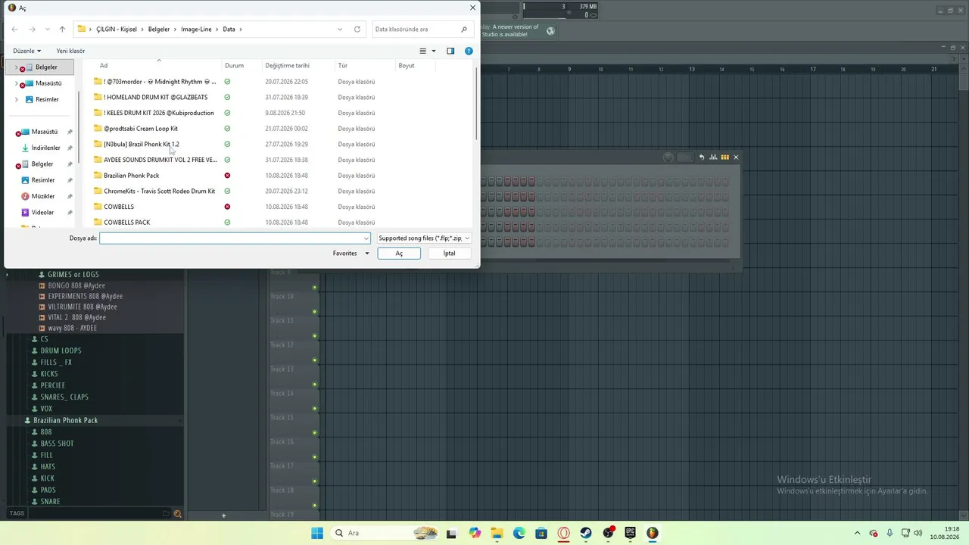Toggle mute on Track 13
The width and height of the screenshot is (969, 545).
tap(314, 385)
